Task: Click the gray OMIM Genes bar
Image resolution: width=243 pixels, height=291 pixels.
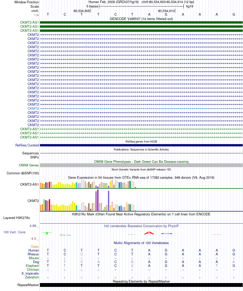Action: 141,165
